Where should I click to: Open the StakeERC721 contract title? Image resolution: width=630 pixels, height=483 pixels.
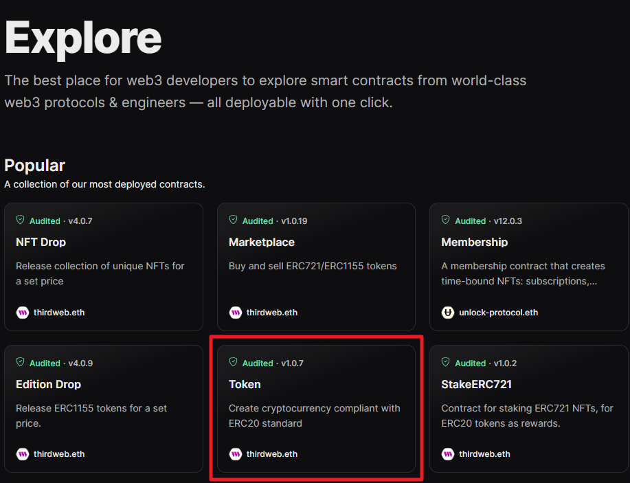pyautogui.click(x=477, y=385)
